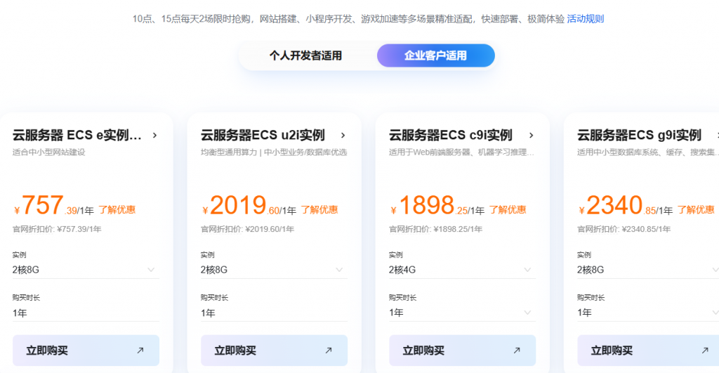Click the ¥2019.60/1年 price
Viewport: 719px width, 373px height.
[249, 206]
